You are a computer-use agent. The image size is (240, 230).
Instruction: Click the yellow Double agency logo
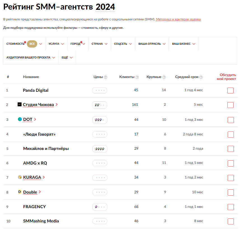20,192
